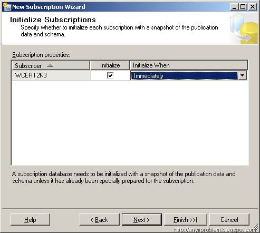Select the WCERT2K3 subscriber row

(x=51, y=75)
